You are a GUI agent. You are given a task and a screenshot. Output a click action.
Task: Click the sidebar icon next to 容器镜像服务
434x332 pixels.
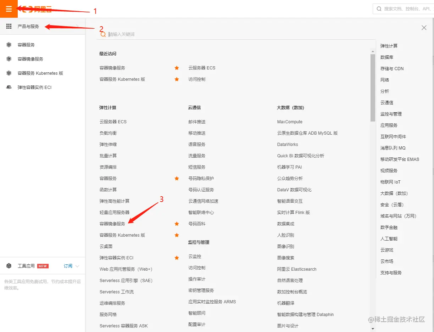coord(9,59)
